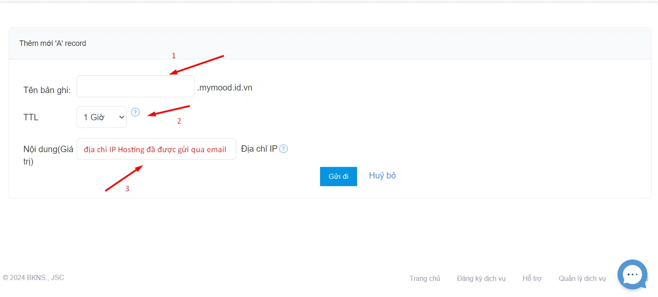Submit the form with Gửi đi
The image size is (658, 297).
tap(338, 176)
